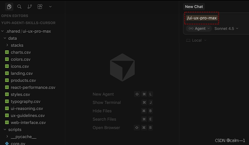Open the Agent mode dropdown
The height and width of the screenshot is (145, 249).
(199, 29)
